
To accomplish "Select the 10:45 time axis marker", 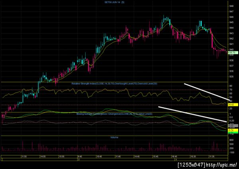I will point(99,157).
